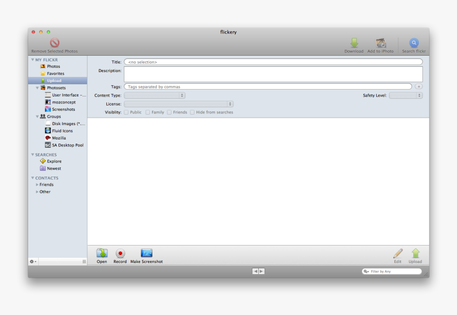Open the Content Type dropdown
The image size is (457, 315).
tap(155, 95)
